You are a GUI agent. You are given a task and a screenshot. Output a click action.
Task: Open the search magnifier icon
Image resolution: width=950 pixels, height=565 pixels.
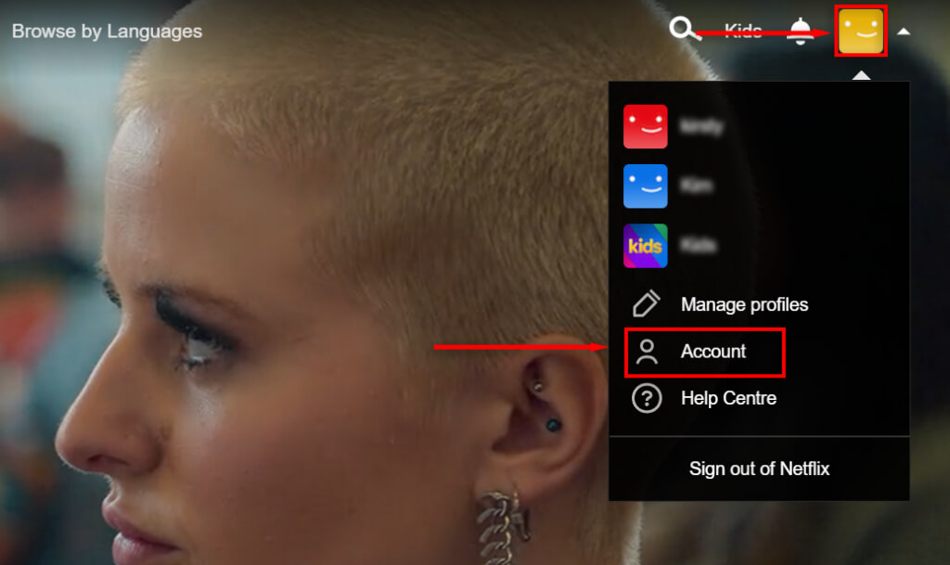[685, 29]
